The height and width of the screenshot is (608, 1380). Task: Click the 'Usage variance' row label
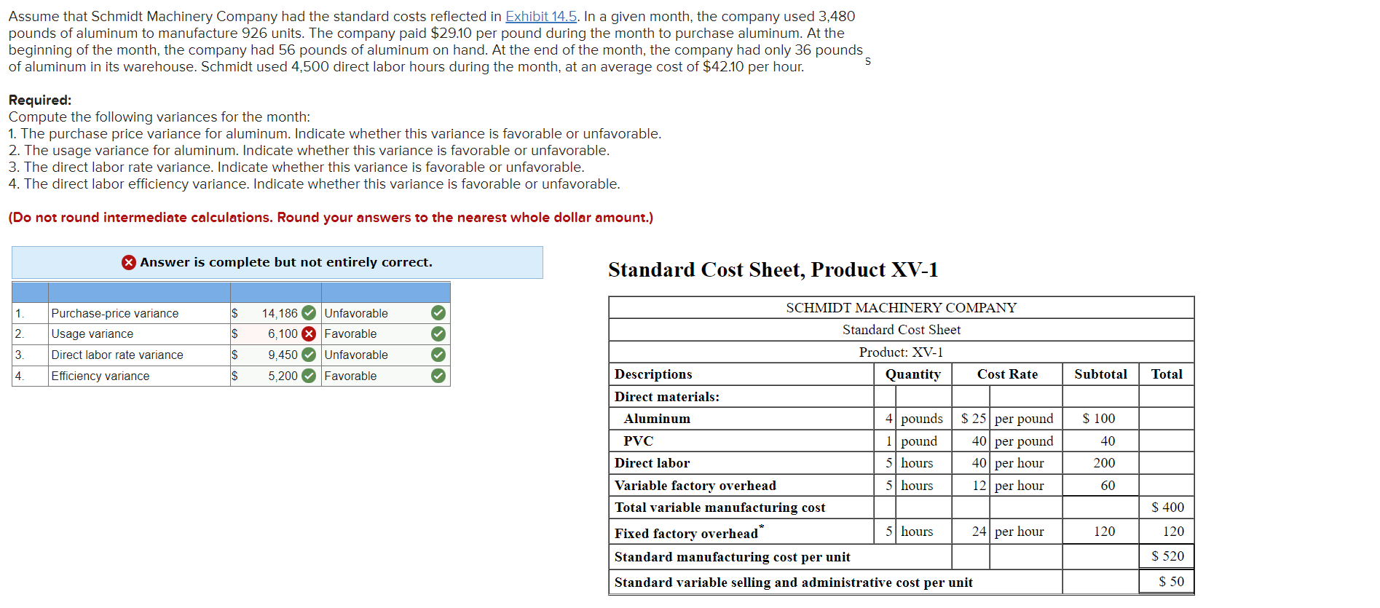(x=92, y=333)
